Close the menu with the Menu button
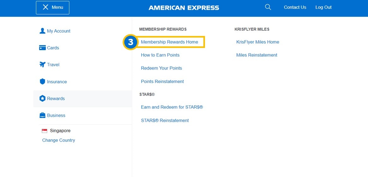 point(53,8)
